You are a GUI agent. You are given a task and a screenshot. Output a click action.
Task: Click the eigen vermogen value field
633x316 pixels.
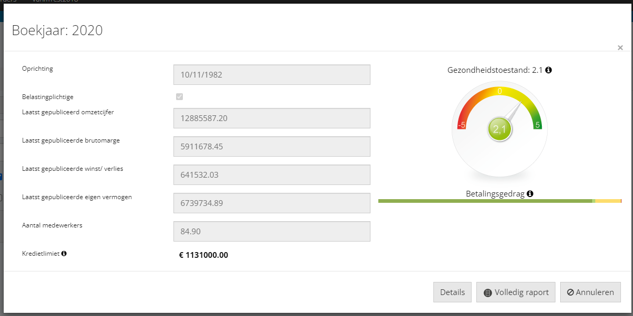(x=272, y=203)
